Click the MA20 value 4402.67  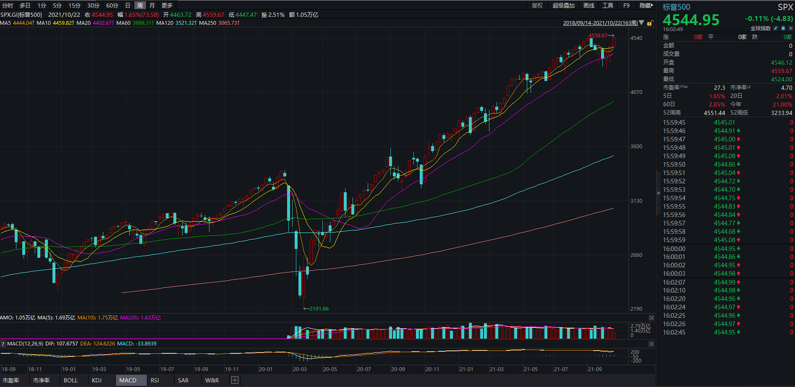(103, 23)
